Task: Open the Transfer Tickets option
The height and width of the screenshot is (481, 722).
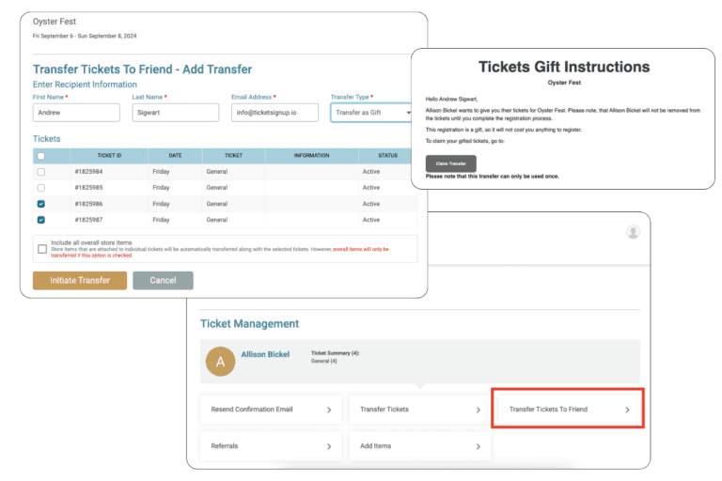Action: point(418,410)
